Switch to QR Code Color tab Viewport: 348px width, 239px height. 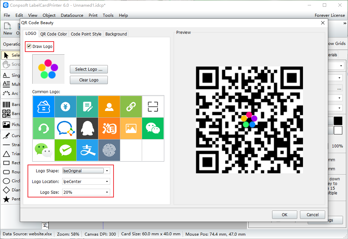[53, 34]
